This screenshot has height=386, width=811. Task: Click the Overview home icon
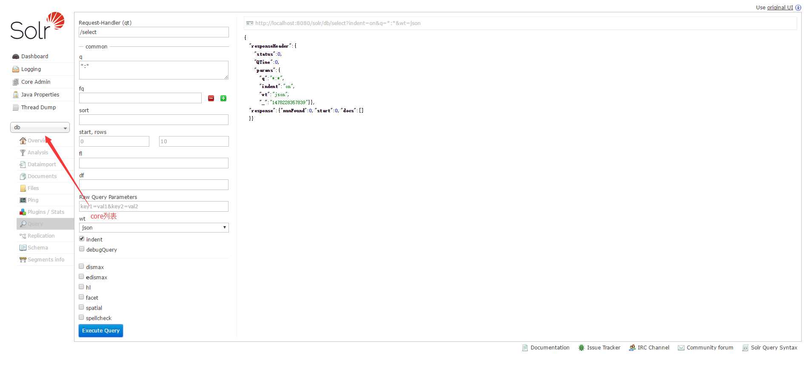(23, 141)
